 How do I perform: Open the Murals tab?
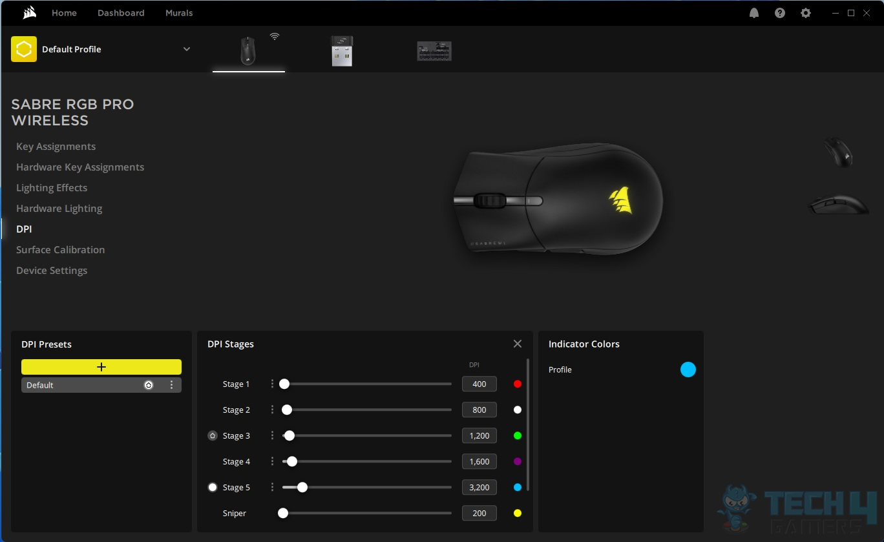[x=179, y=13]
